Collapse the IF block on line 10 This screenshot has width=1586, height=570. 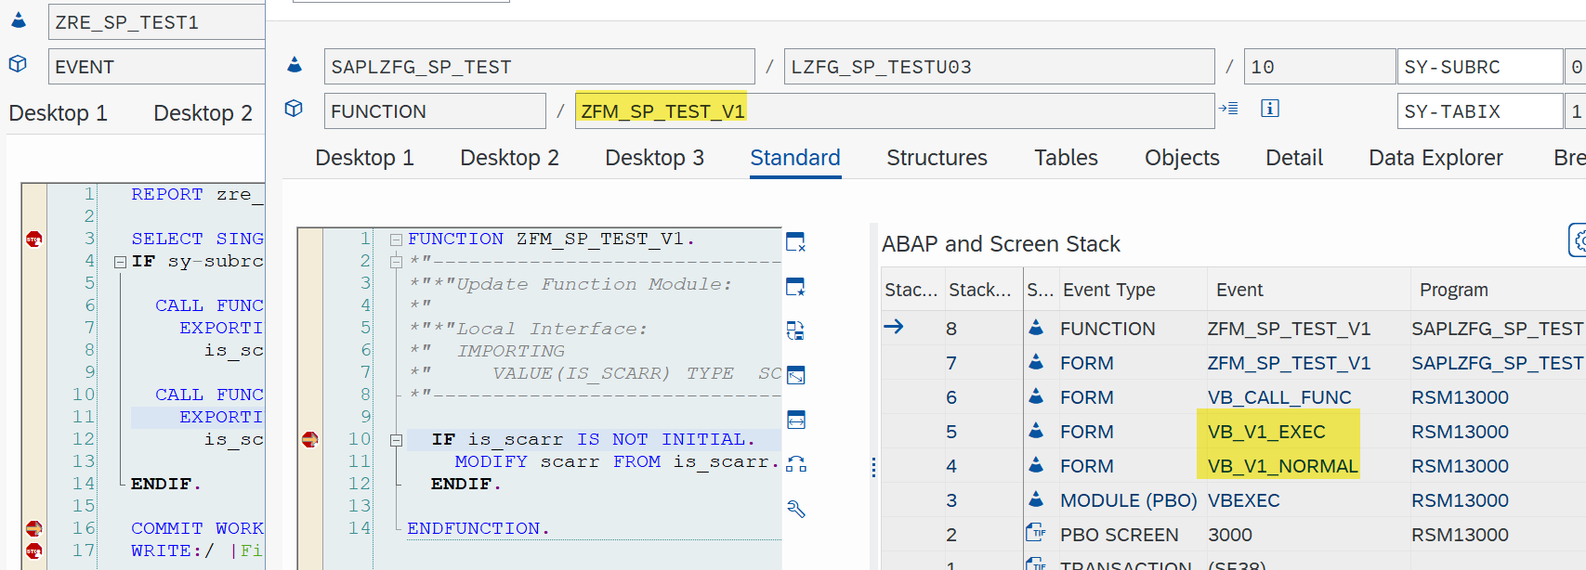click(396, 440)
